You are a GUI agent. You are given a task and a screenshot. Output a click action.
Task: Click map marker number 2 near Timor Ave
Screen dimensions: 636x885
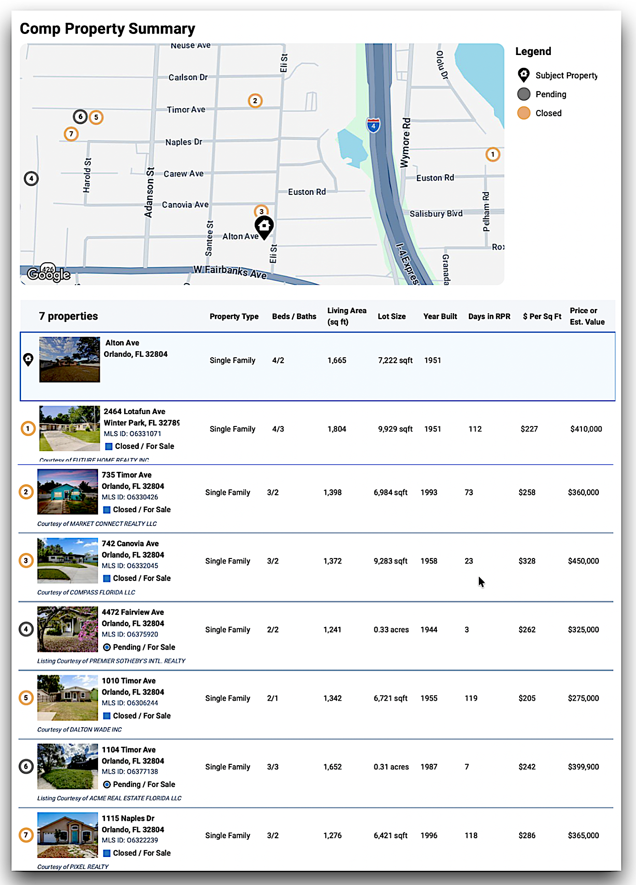point(255,101)
